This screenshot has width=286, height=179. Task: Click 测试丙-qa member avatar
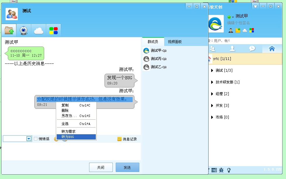[x=146, y=59]
